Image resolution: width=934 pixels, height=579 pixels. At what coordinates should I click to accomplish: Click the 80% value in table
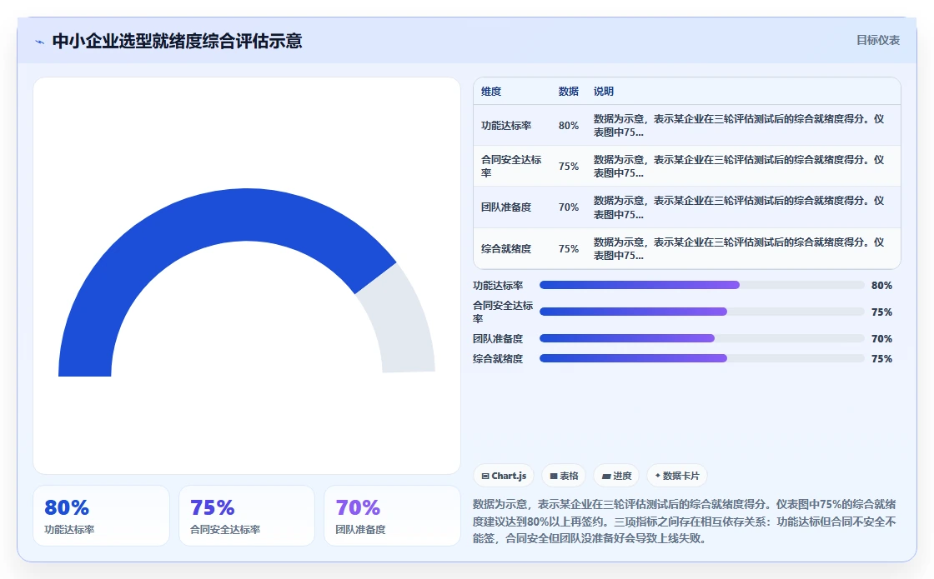(568, 126)
